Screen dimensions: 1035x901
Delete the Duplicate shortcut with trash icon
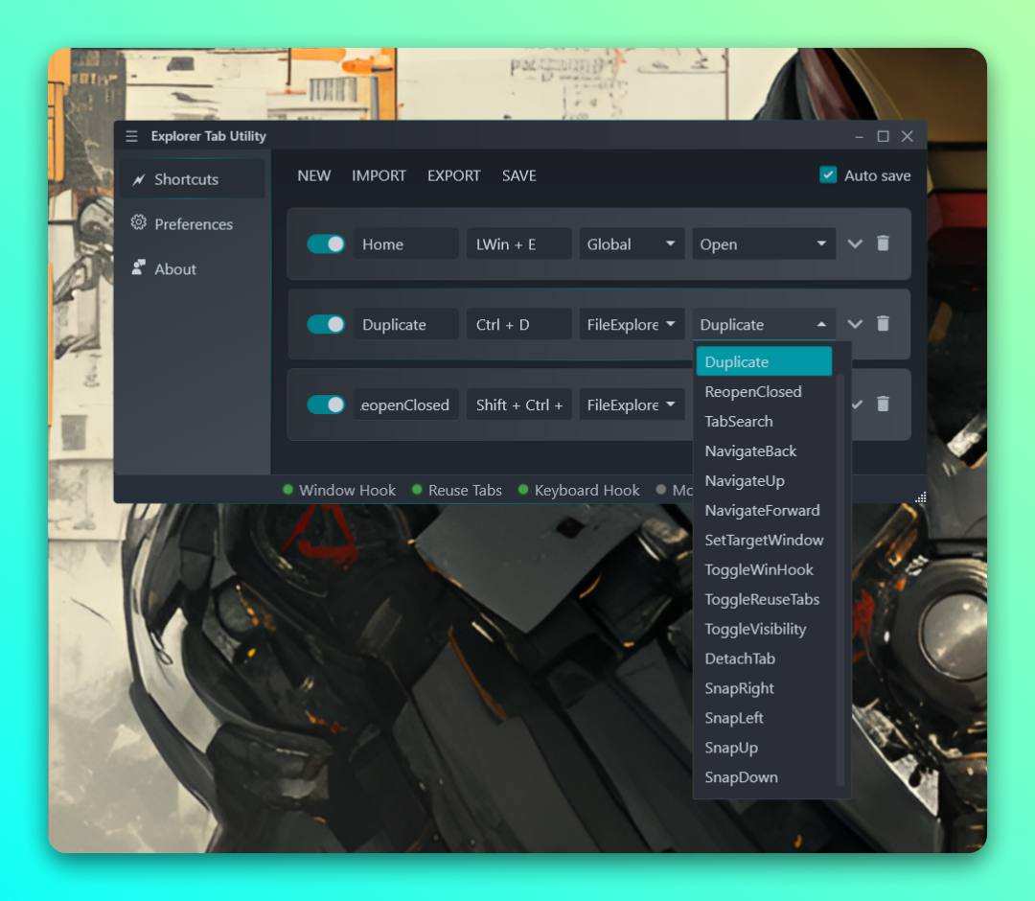[x=883, y=324]
